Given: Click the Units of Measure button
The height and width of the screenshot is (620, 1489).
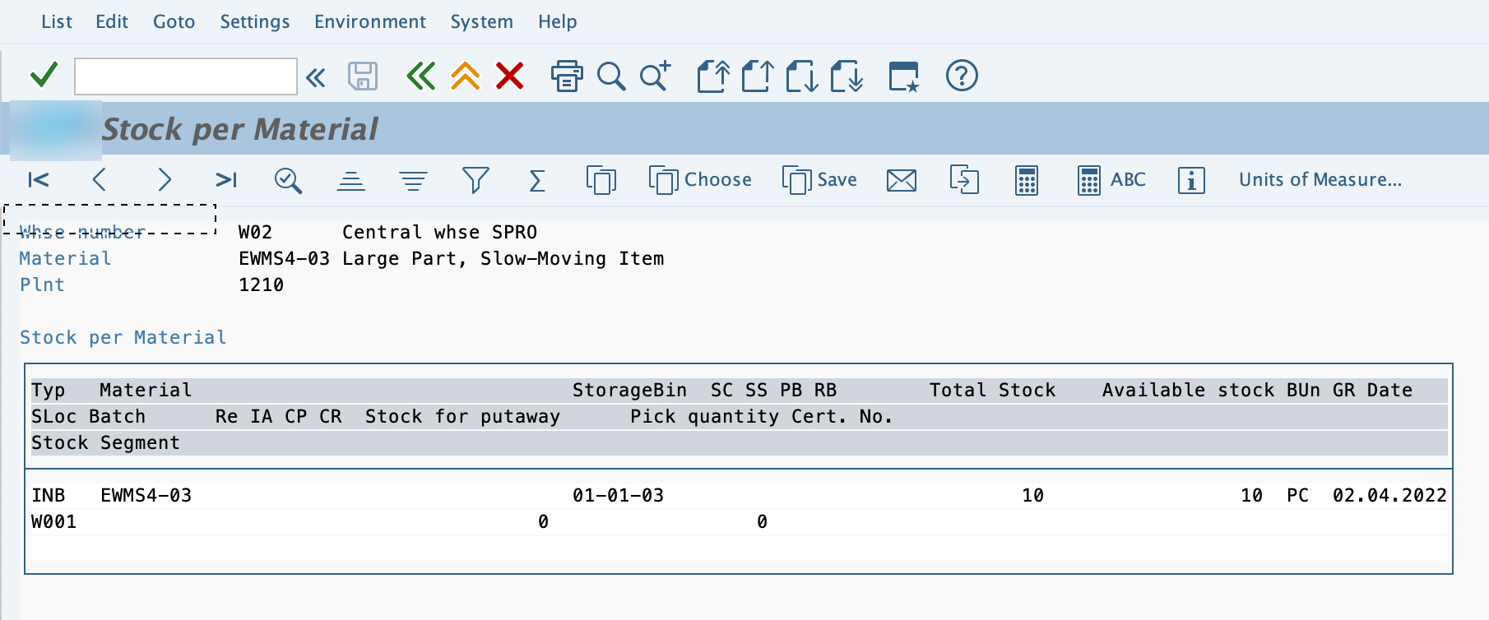Looking at the screenshot, I should point(1320,180).
